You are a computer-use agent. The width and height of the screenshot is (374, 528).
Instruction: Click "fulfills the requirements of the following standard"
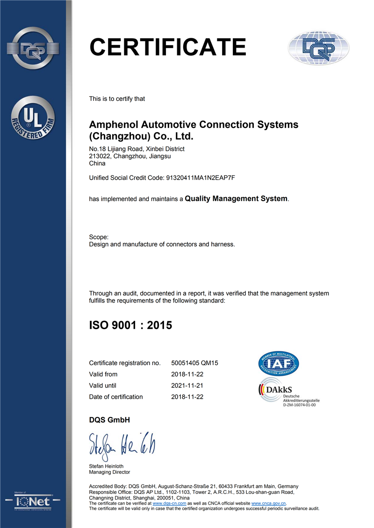coord(157,301)
